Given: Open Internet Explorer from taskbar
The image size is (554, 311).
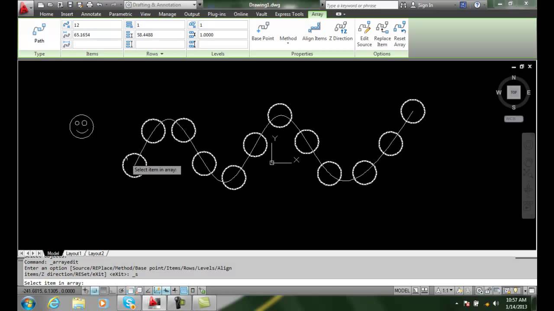Looking at the screenshot, I should click(x=54, y=303).
